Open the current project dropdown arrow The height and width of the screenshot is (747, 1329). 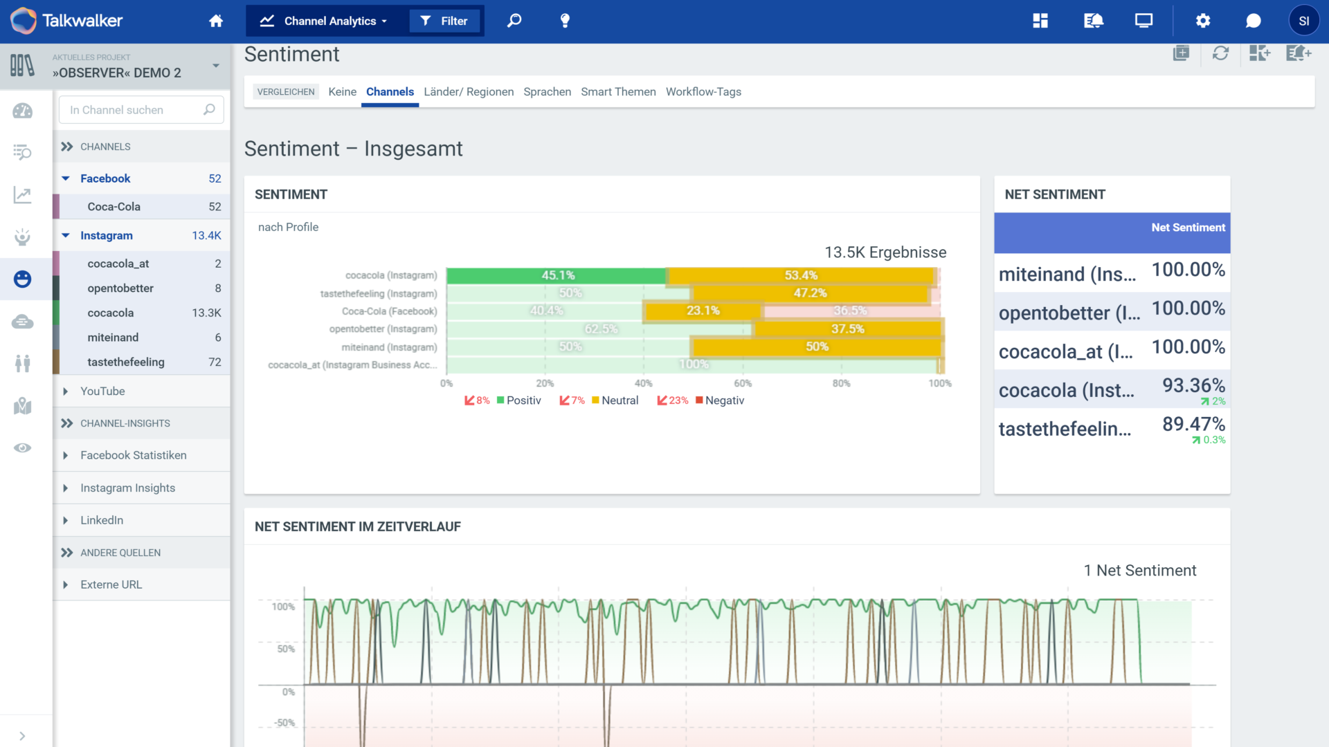click(216, 66)
